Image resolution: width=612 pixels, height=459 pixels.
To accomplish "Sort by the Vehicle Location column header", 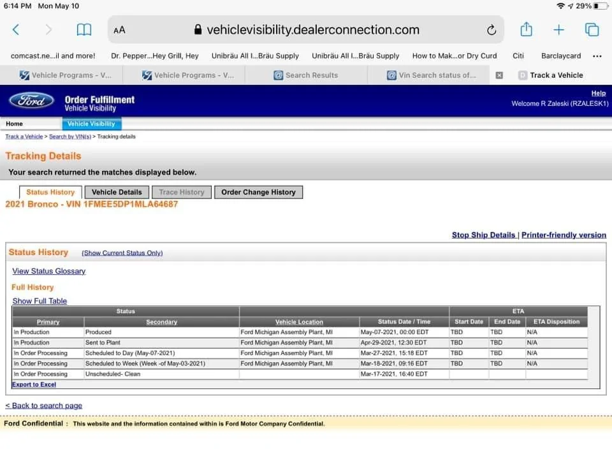I will click(299, 322).
